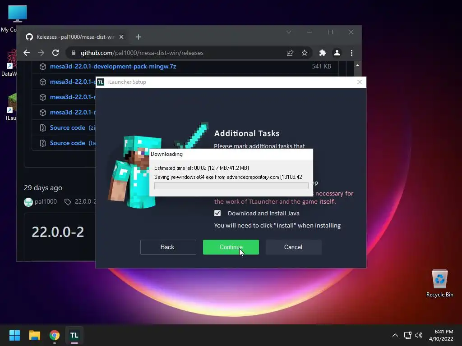Open the pal1000 author profile link

click(x=46, y=201)
